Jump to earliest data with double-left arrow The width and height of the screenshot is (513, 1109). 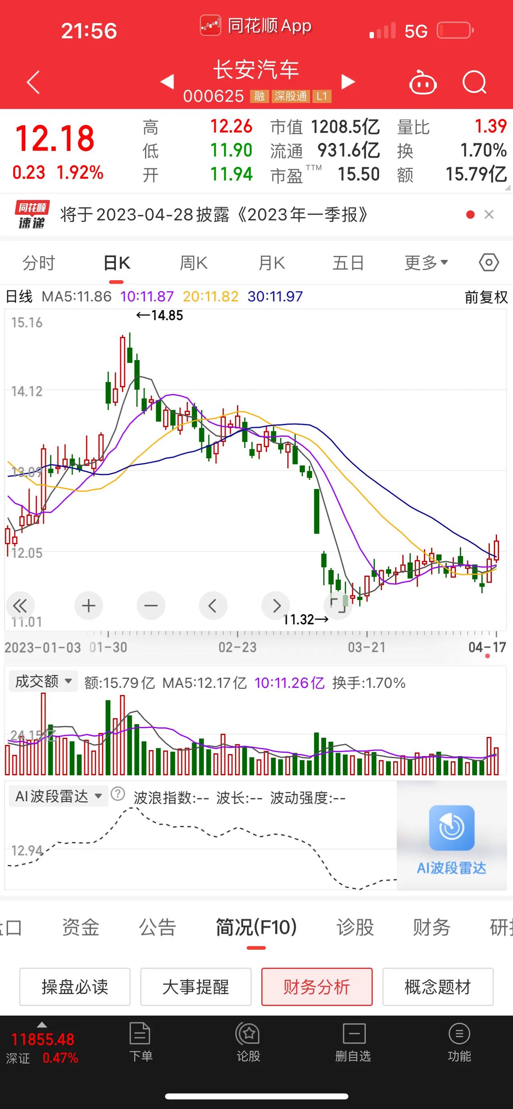[x=20, y=606]
